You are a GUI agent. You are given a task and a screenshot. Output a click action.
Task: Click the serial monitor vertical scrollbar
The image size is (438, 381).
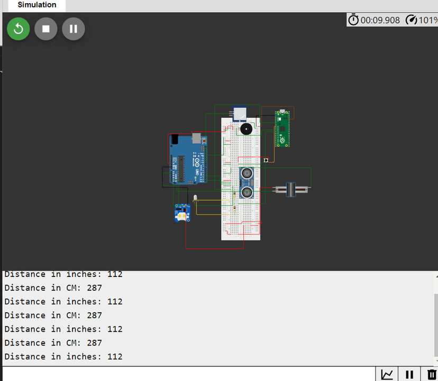tap(435, 317)
